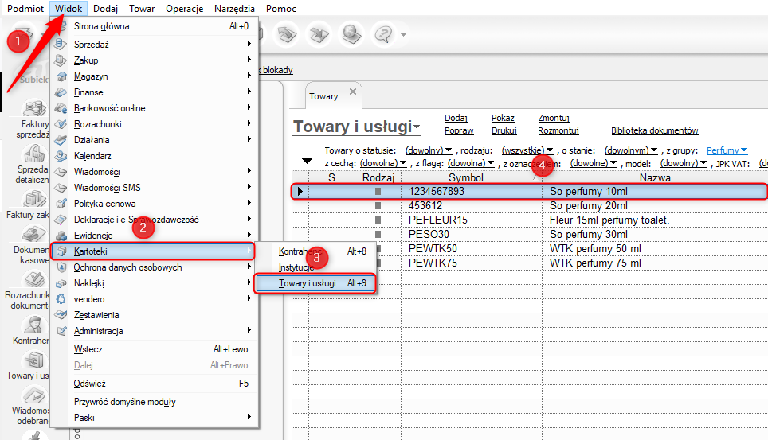Screen dimensions: 768x440
Task: Click the Pokaż link
Action: coord(503,118)
